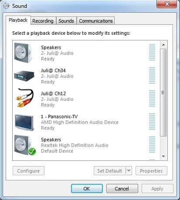Viewport: 180px width, 200px height.
Task: Select the Juli@ Audio Speakers device icon
Action: coord(23,53)
